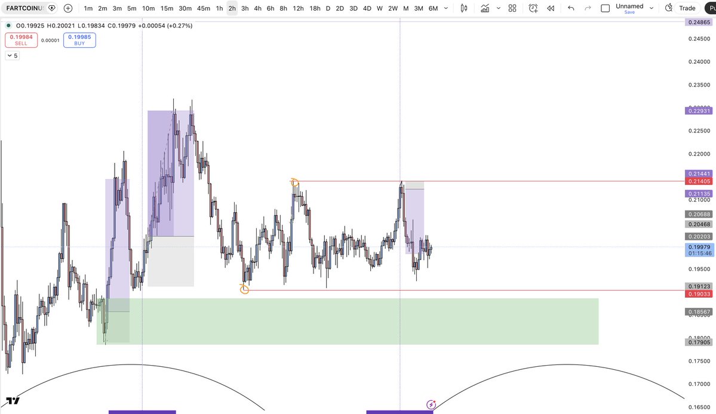
Task: Expand the collapsed 5 indicators legend
Action: click(x=13, y=55)
